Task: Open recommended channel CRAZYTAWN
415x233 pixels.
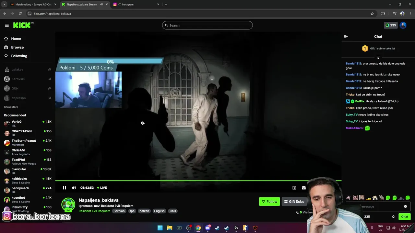Action: pos(28,133)
